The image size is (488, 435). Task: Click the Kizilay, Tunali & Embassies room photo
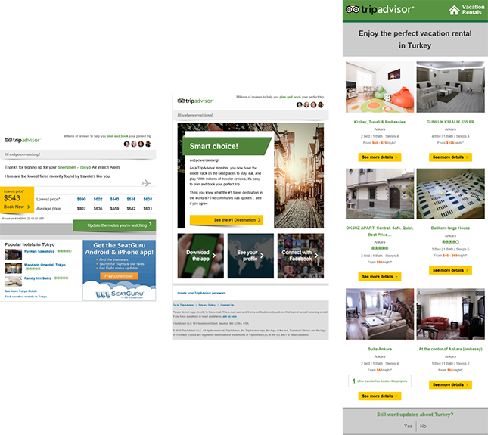(x=380, y=87)
